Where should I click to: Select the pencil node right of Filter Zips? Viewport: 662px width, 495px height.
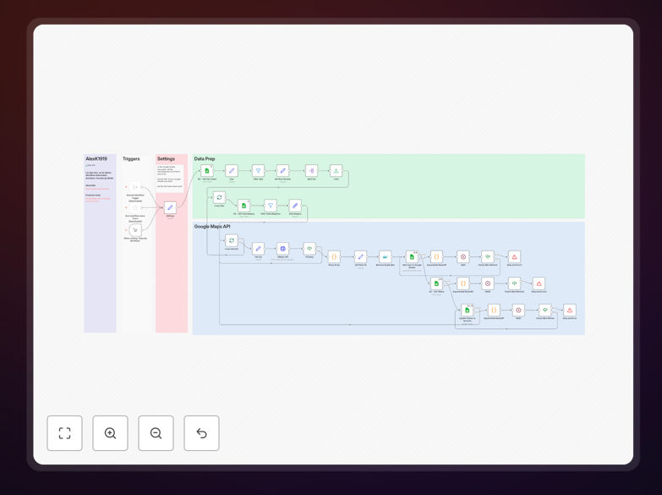tap(283, 171)
